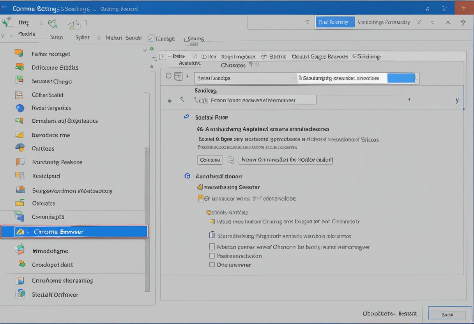Click the magnifier icon next to Conrose button

pos(231,160)
